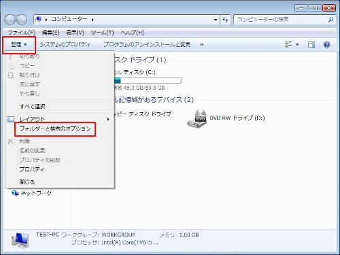340x255 pixels.
Task: Select the DVD RW ドライブ (D:) label
Action: tap(237, 118)
